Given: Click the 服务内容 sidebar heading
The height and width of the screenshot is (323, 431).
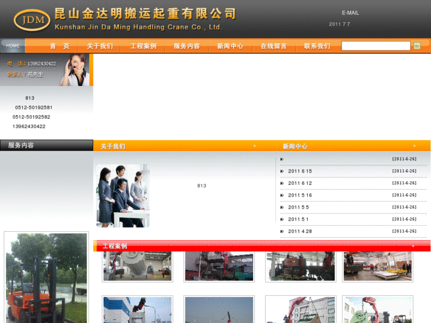Looking at the screenshot, I should 21,145.
